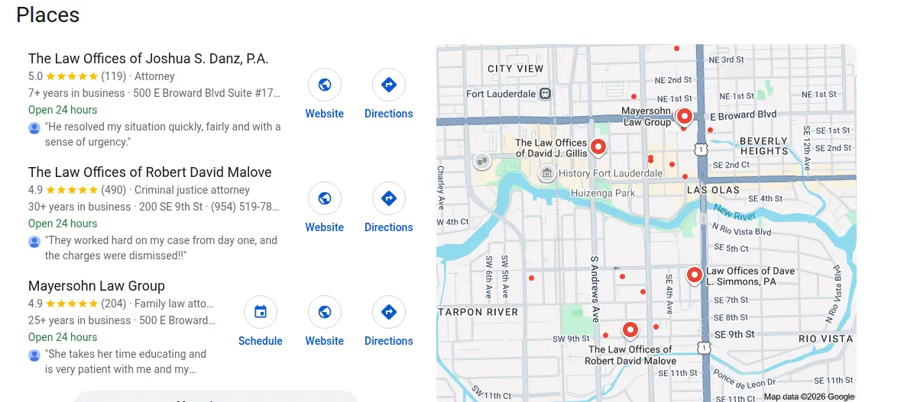The image size is (917, 402).
Task: Open The Law Offices of Robert David Malove listing
Action: 150,172
